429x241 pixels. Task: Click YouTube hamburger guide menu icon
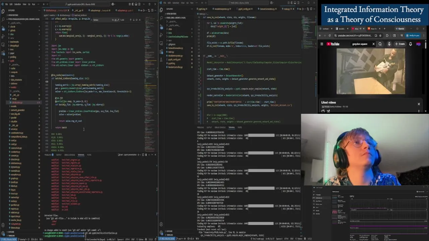[322, 44]
